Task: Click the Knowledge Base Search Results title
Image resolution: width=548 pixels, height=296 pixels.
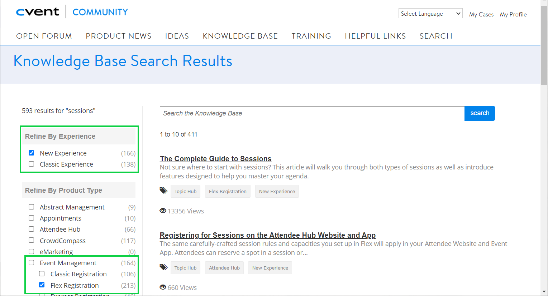Action: 123,61
